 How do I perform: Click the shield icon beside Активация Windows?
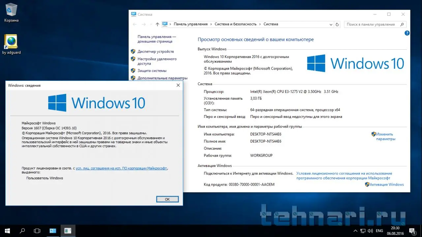367,184
